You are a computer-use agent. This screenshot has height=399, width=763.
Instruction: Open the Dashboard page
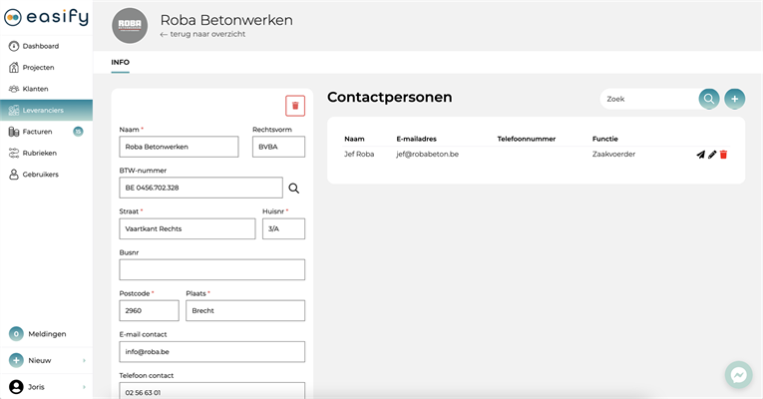click(40, 46)
